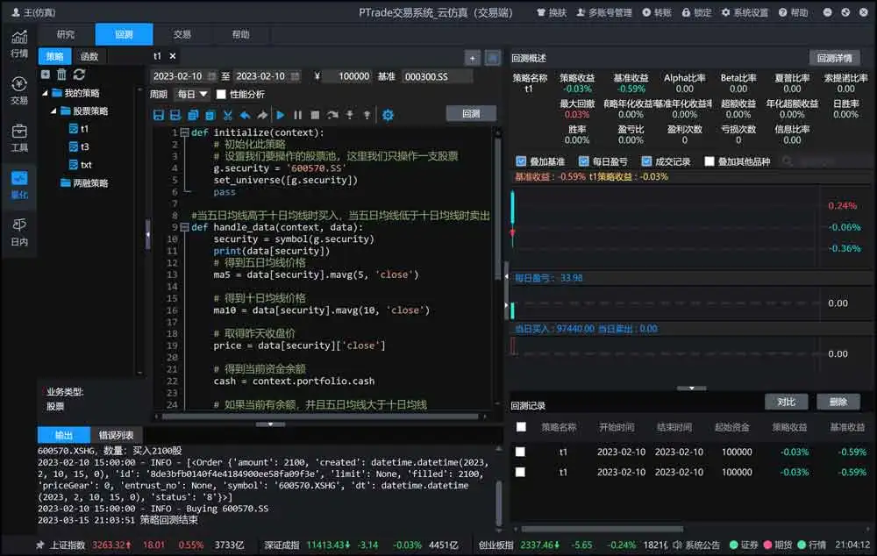Screen dimensions: 877x556
Task: Open the start date calendar picker
Action: pyautogui.click(x=211, y=76)
